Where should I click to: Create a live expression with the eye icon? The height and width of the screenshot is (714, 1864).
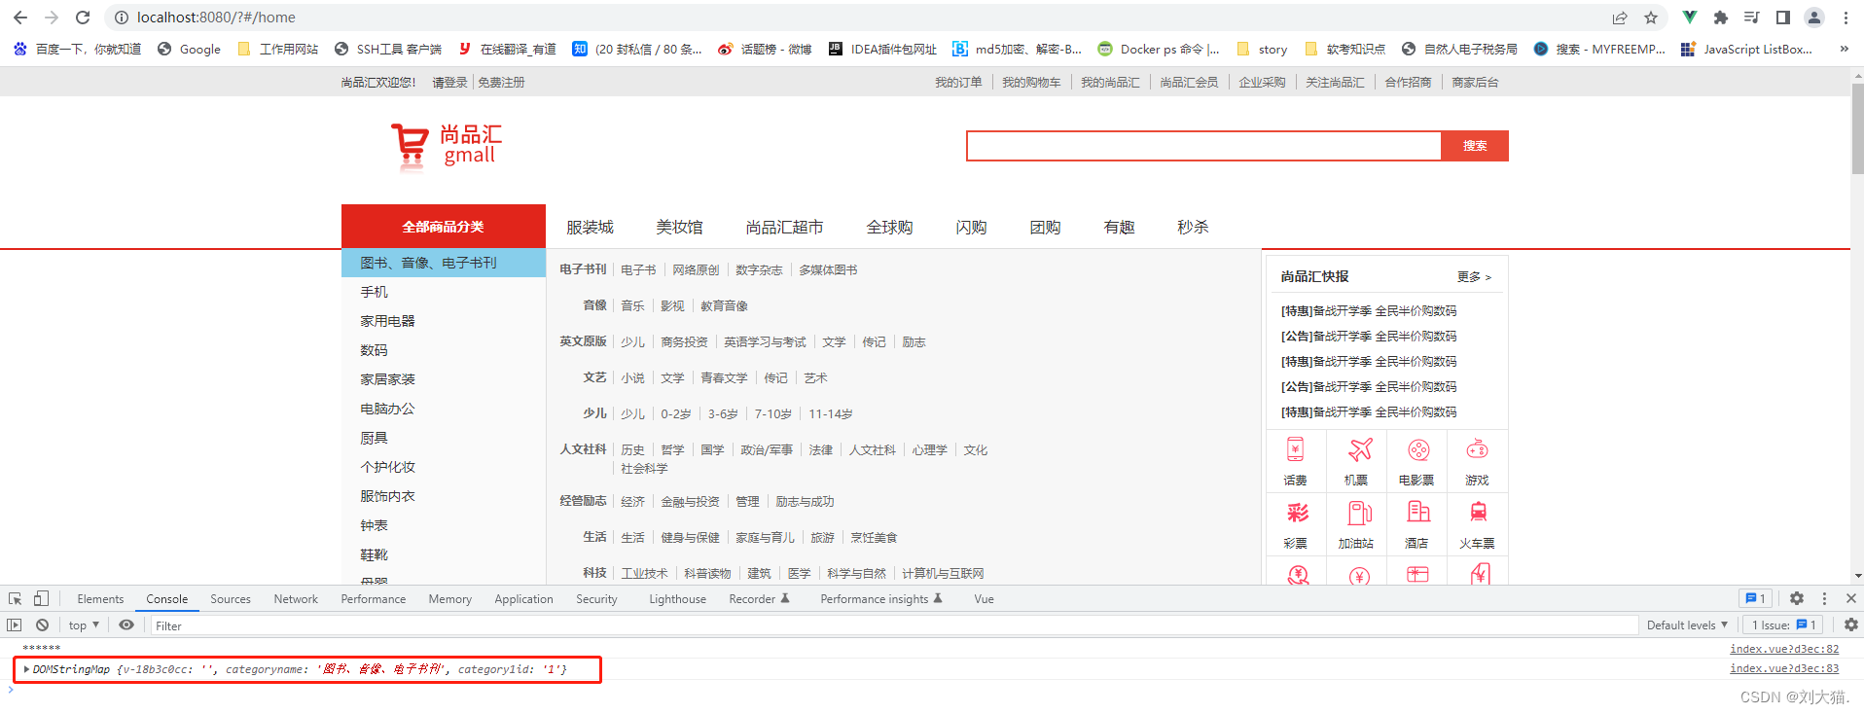126,625
